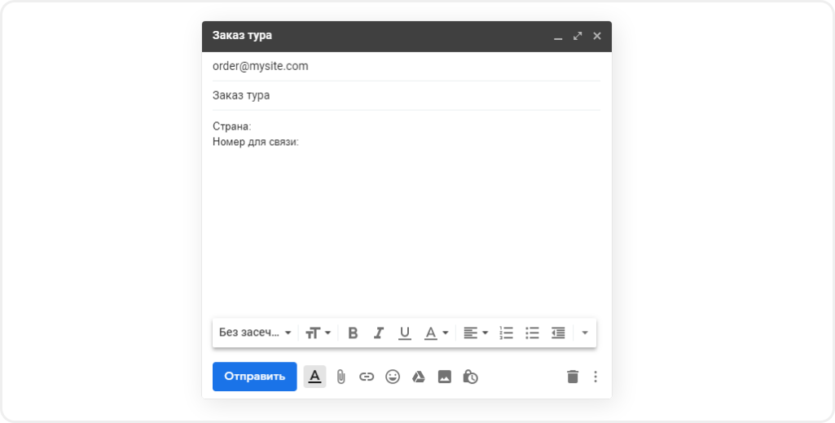Screen dimensions: 835x423
Task: Decrease the indent of text
Action: 558,333
